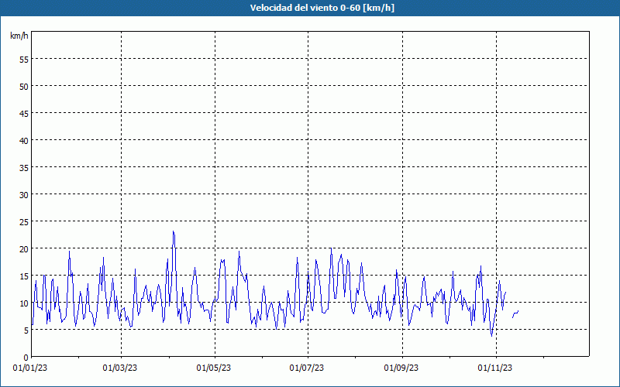Select the 25 value on the vertical axis

[x=24, y=221]
